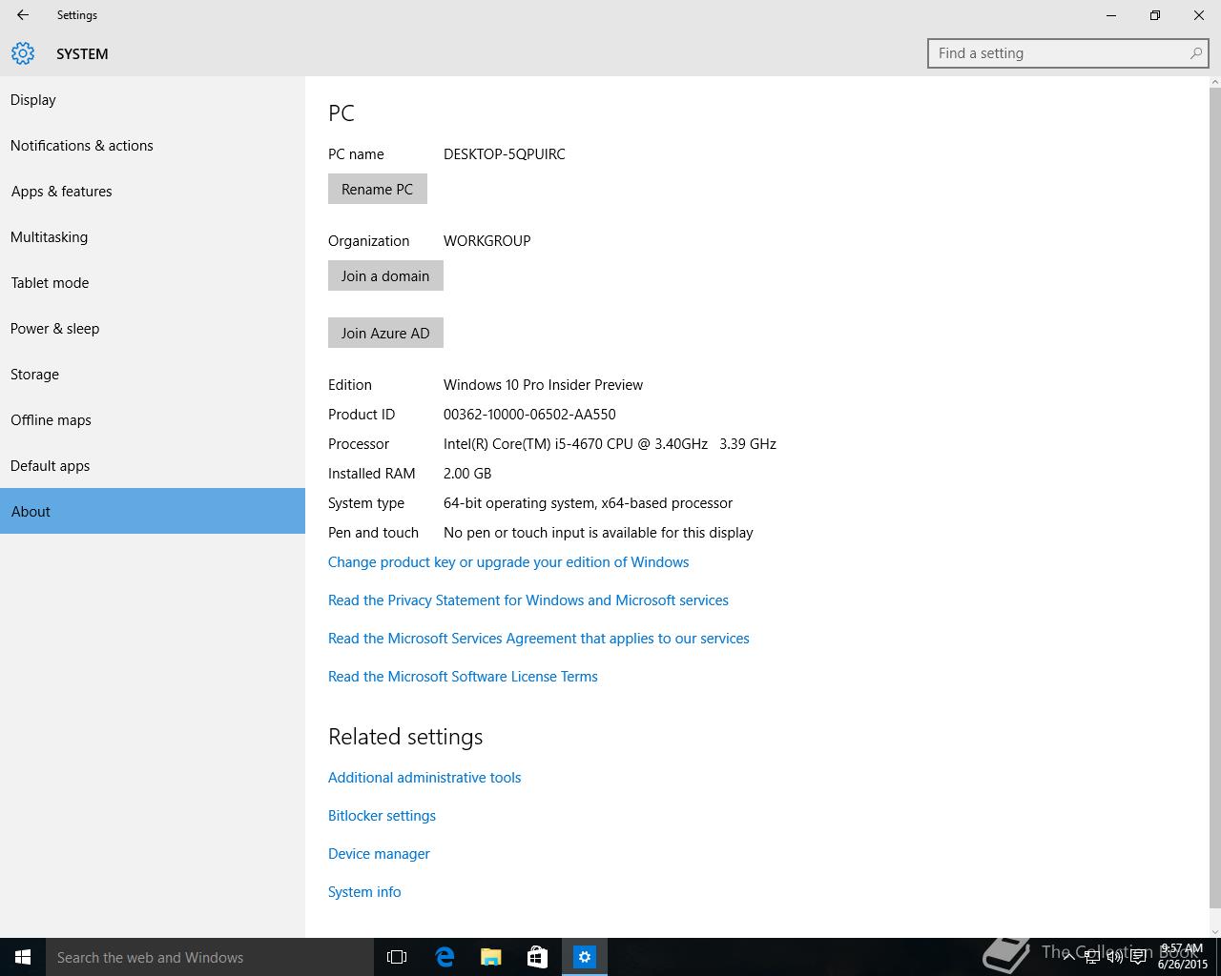Open the volume control tray icon

point(1114,957)
